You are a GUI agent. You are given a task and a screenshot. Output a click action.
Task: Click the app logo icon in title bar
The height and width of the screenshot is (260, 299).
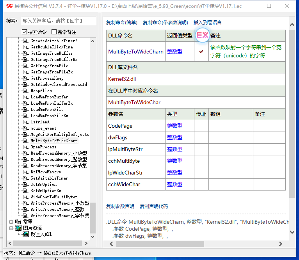pyautogui.click(x=9, y=6)
